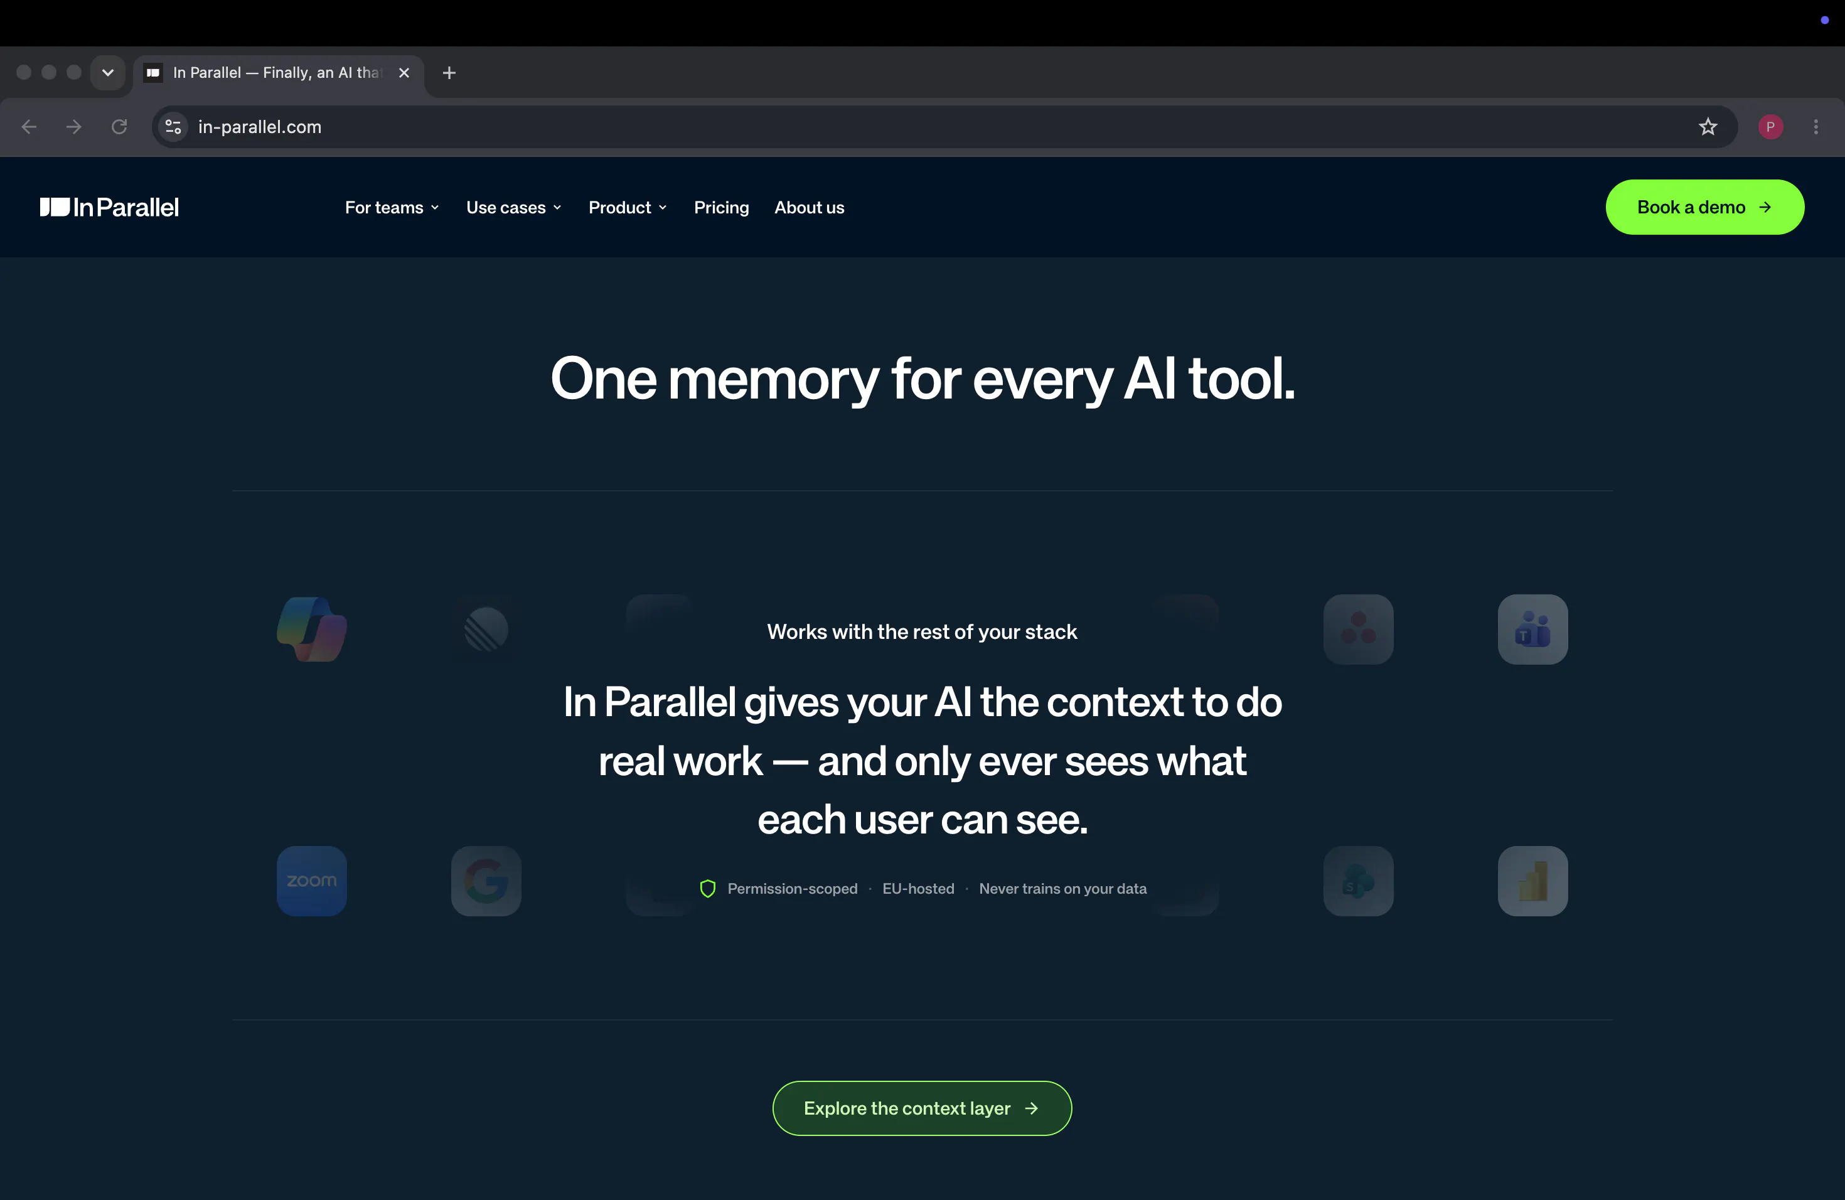This screenshot has height=1200, width=1845.
Task: Click the 'EU-hosted' label
Action: (x=918, y=888)
